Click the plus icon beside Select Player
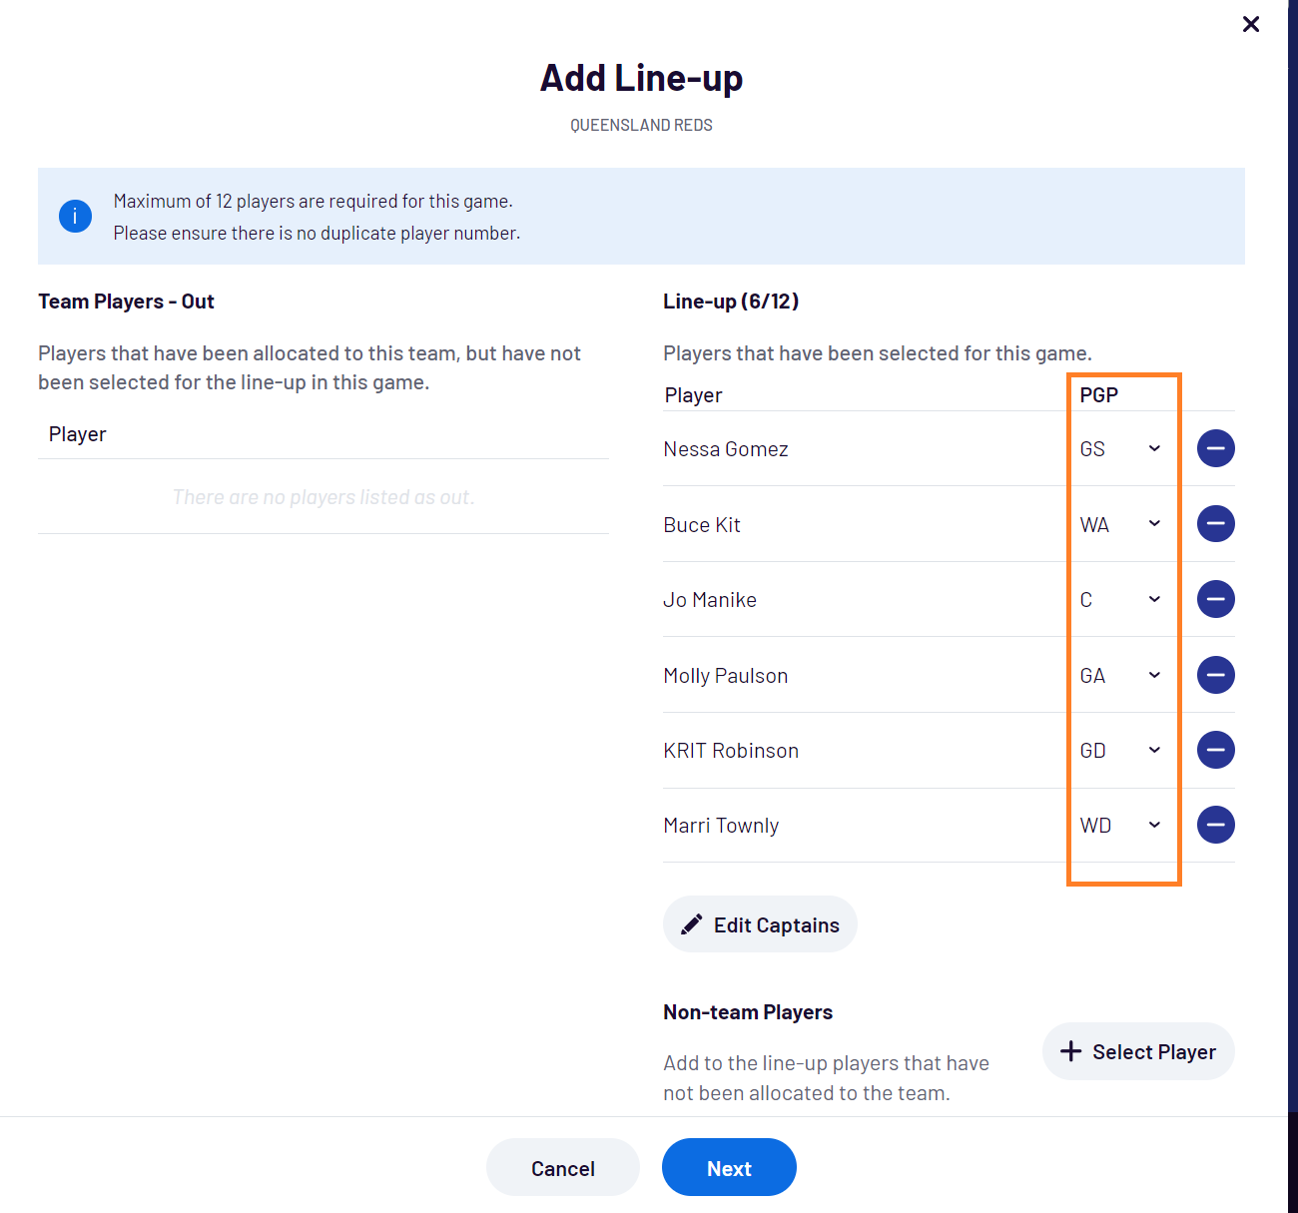This screenshot has width=1298, height=1213. [x=1071, y=1051]
